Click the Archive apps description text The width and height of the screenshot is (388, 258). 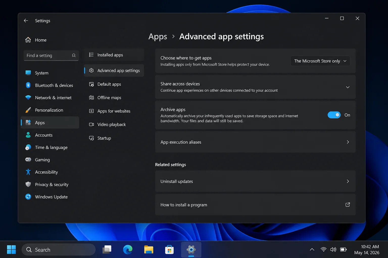pos(229,118)
